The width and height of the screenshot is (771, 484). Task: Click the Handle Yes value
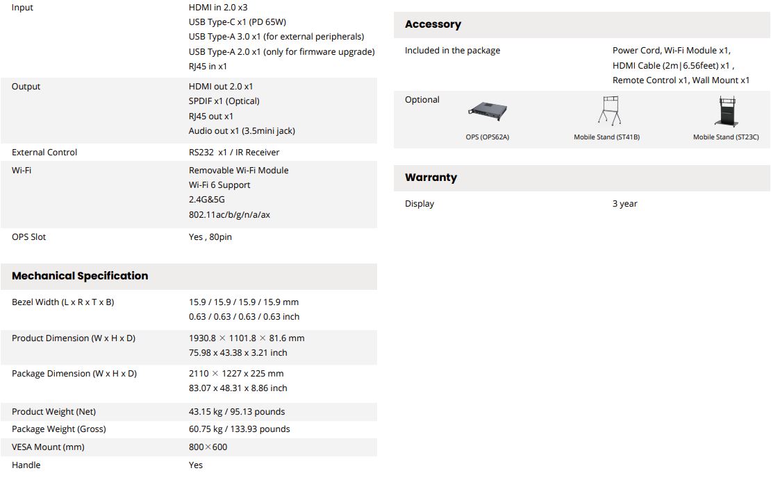(196, 465)
